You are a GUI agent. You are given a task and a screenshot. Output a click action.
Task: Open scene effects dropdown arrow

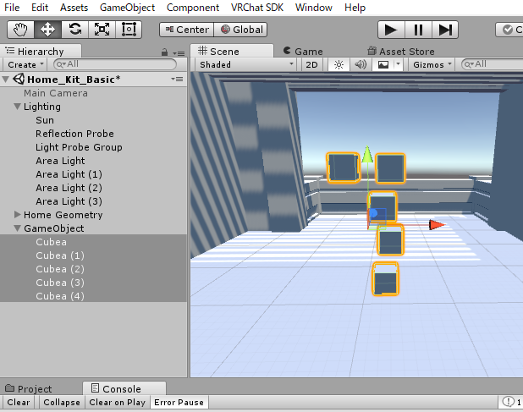398,64
